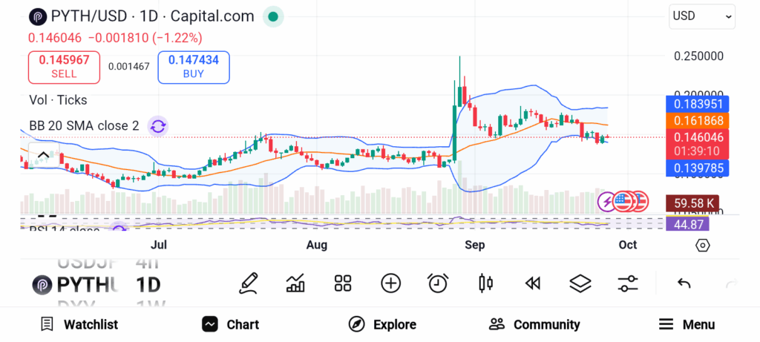Go to the Community tab

(534, 324)
